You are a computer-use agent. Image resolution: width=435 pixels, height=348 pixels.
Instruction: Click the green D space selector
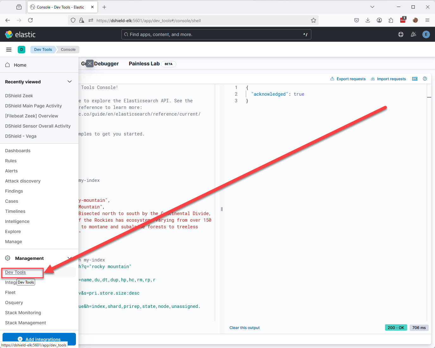(x=22, y=50)
